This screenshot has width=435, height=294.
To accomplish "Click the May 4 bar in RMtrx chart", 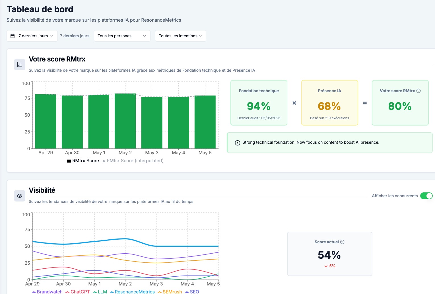I will point(178,123).
